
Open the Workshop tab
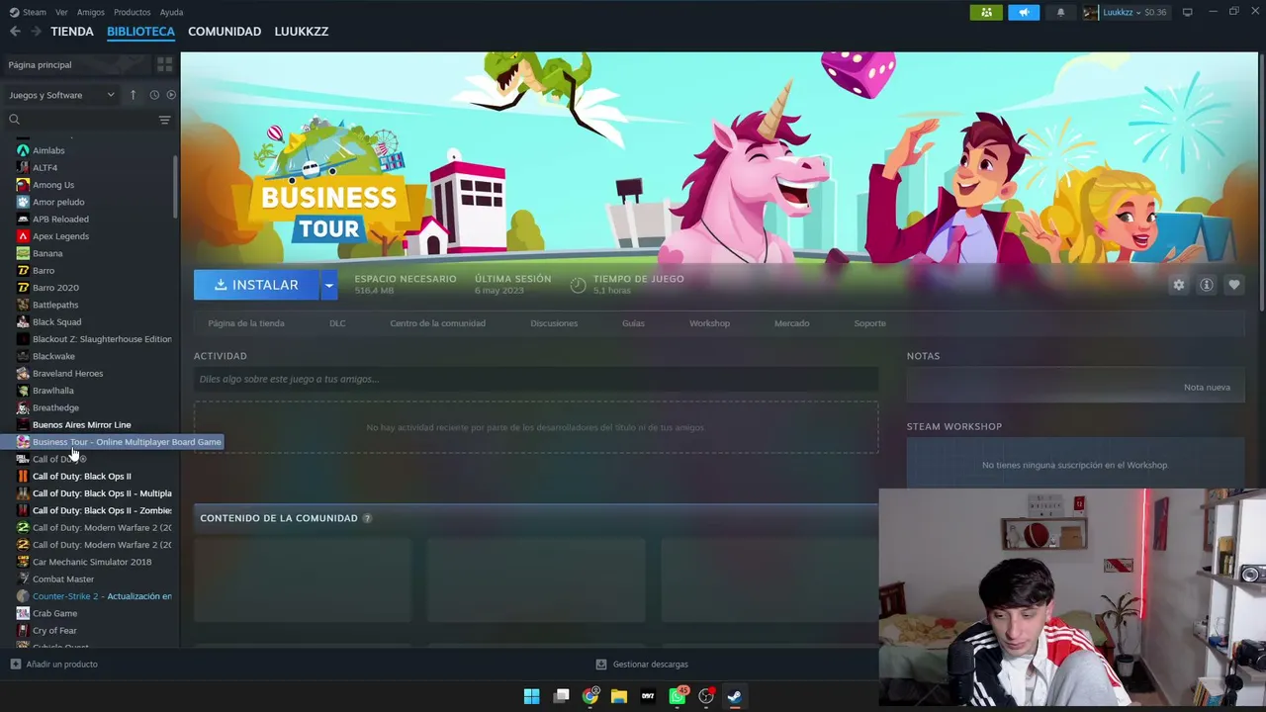pyautogui.click(x=709, y=323)
